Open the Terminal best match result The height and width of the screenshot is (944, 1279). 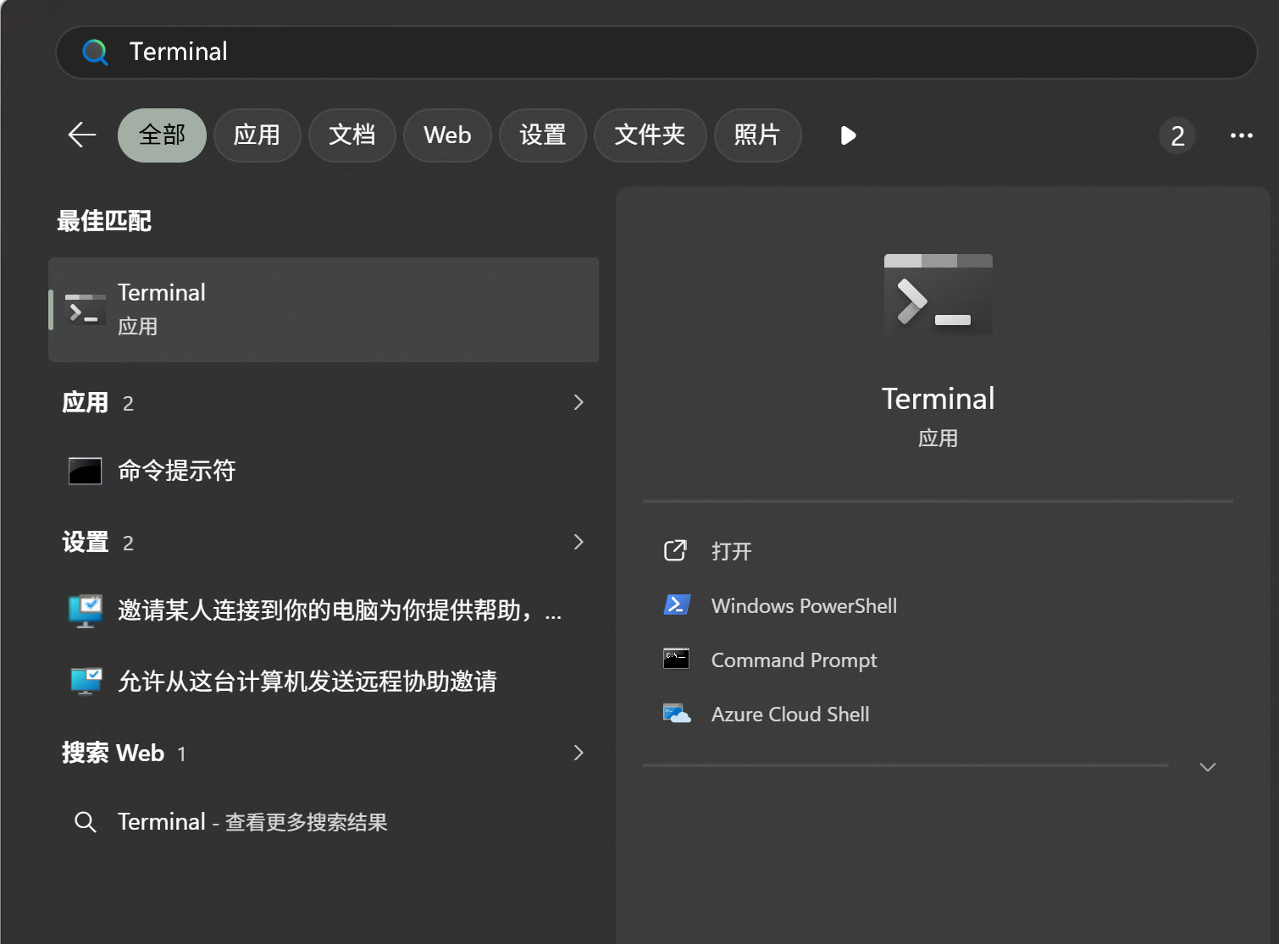coord(324,310)
